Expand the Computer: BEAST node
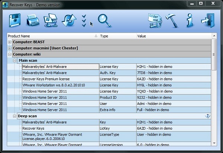This screenshot has width=223, height=153. click(x=10, y=42)
